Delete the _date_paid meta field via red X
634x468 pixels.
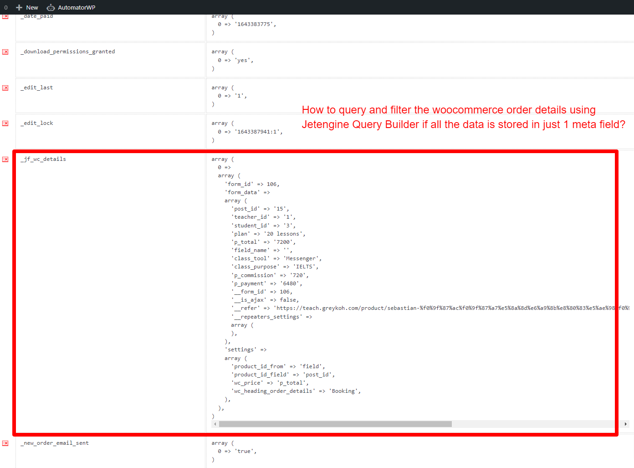tap(5, 16)
